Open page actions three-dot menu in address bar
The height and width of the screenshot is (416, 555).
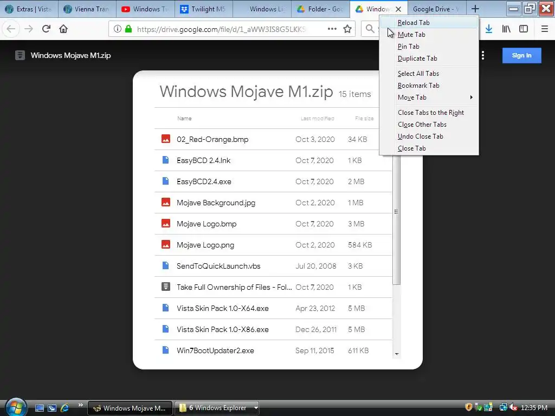(332, 29)
